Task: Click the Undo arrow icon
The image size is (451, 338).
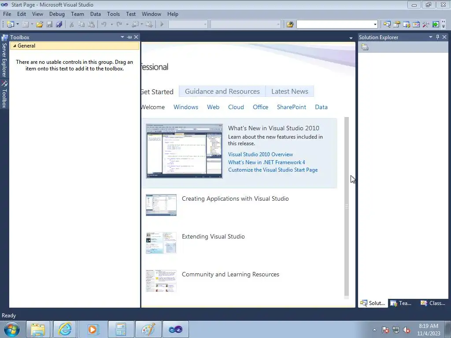Action: pos(104,25)
